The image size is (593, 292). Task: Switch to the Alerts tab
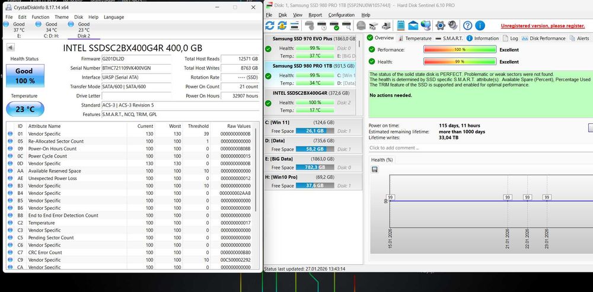579,38
